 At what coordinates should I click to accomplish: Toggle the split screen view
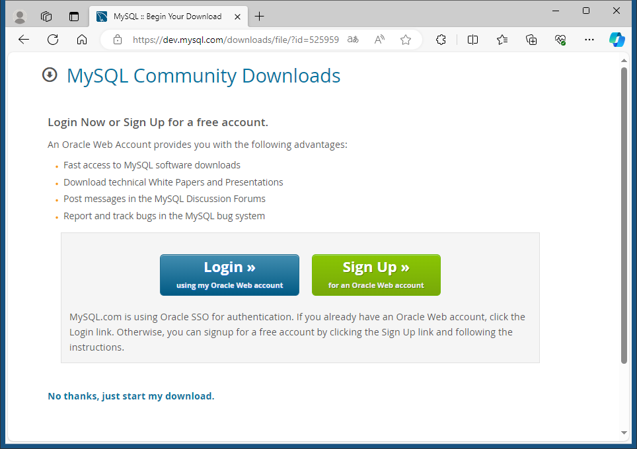click(x=472, y=40)
